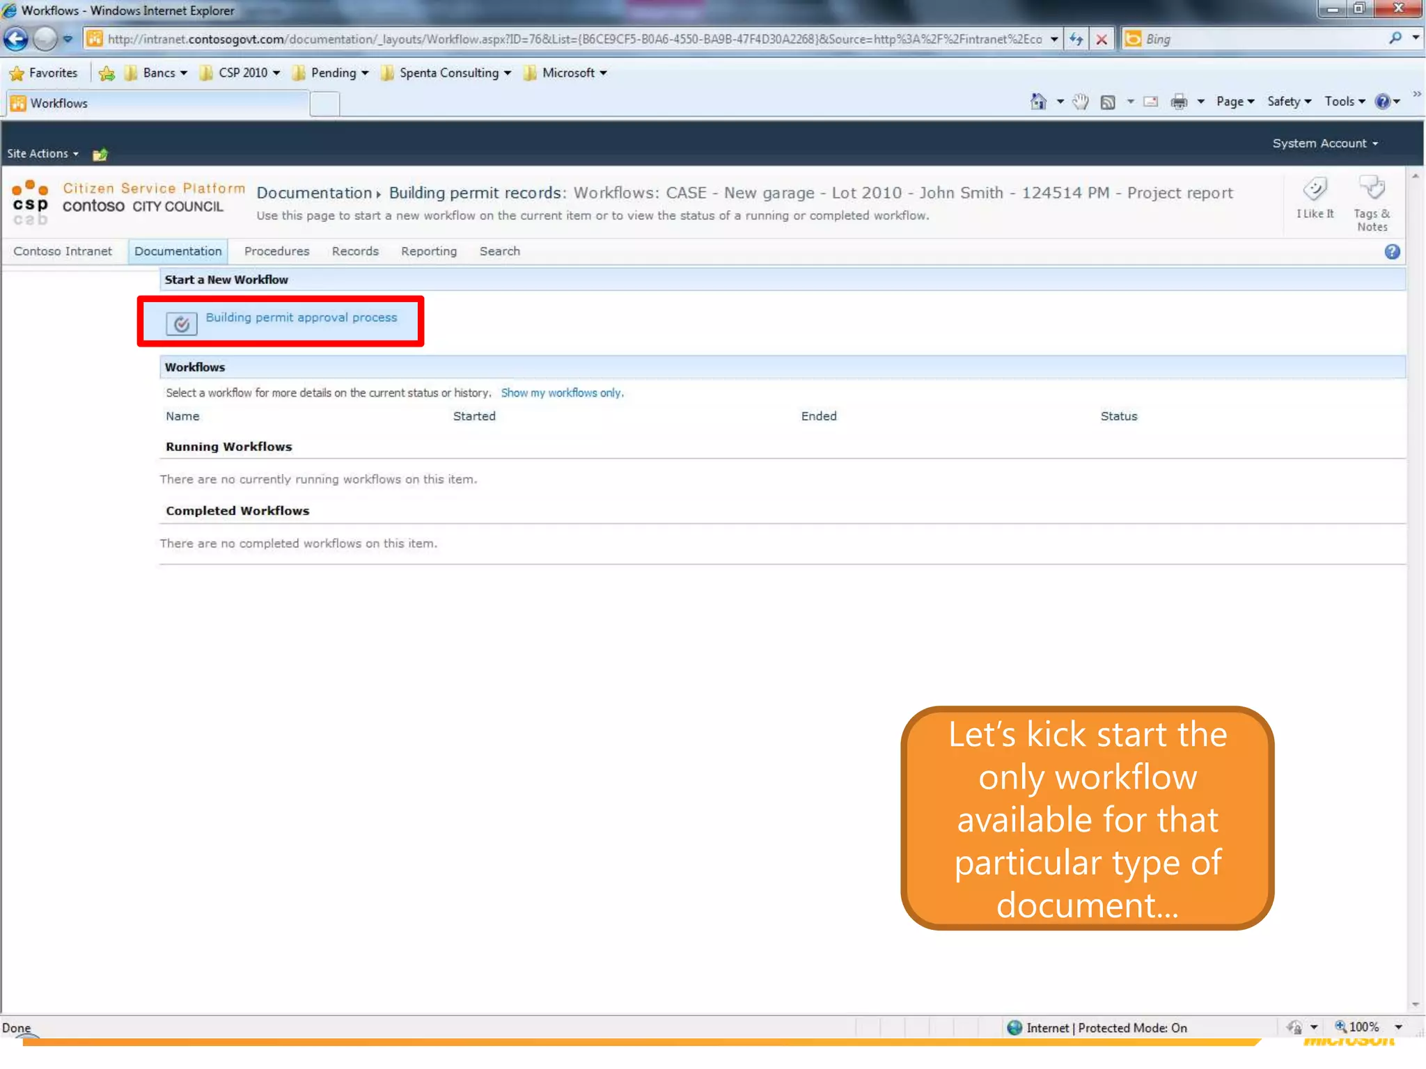1426x1069 pixels.
Task: Open the search provider dropdown arrow
Action: (x=1416, y=38)
